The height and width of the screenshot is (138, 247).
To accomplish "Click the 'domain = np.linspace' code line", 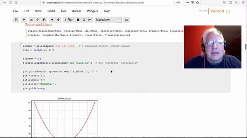I will click(76, 46).
